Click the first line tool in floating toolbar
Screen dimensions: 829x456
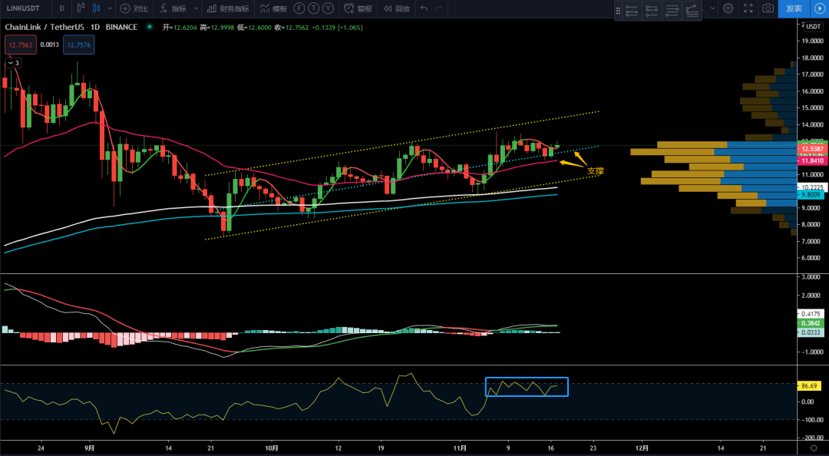pyautogui.click(x=632, y=11)
